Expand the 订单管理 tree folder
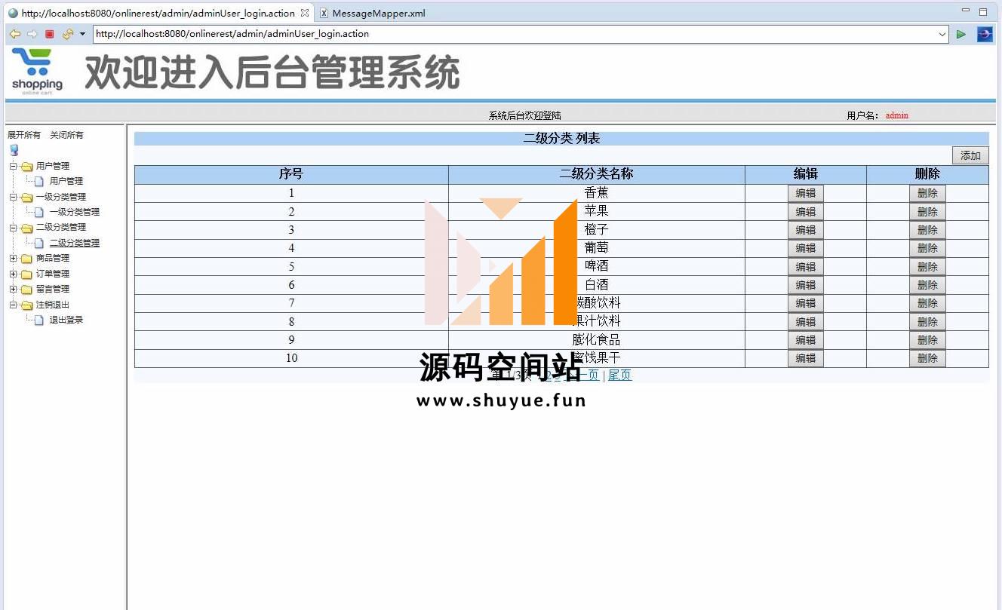The width and height of the screenshot is (1002, 610). click(13, 274)
